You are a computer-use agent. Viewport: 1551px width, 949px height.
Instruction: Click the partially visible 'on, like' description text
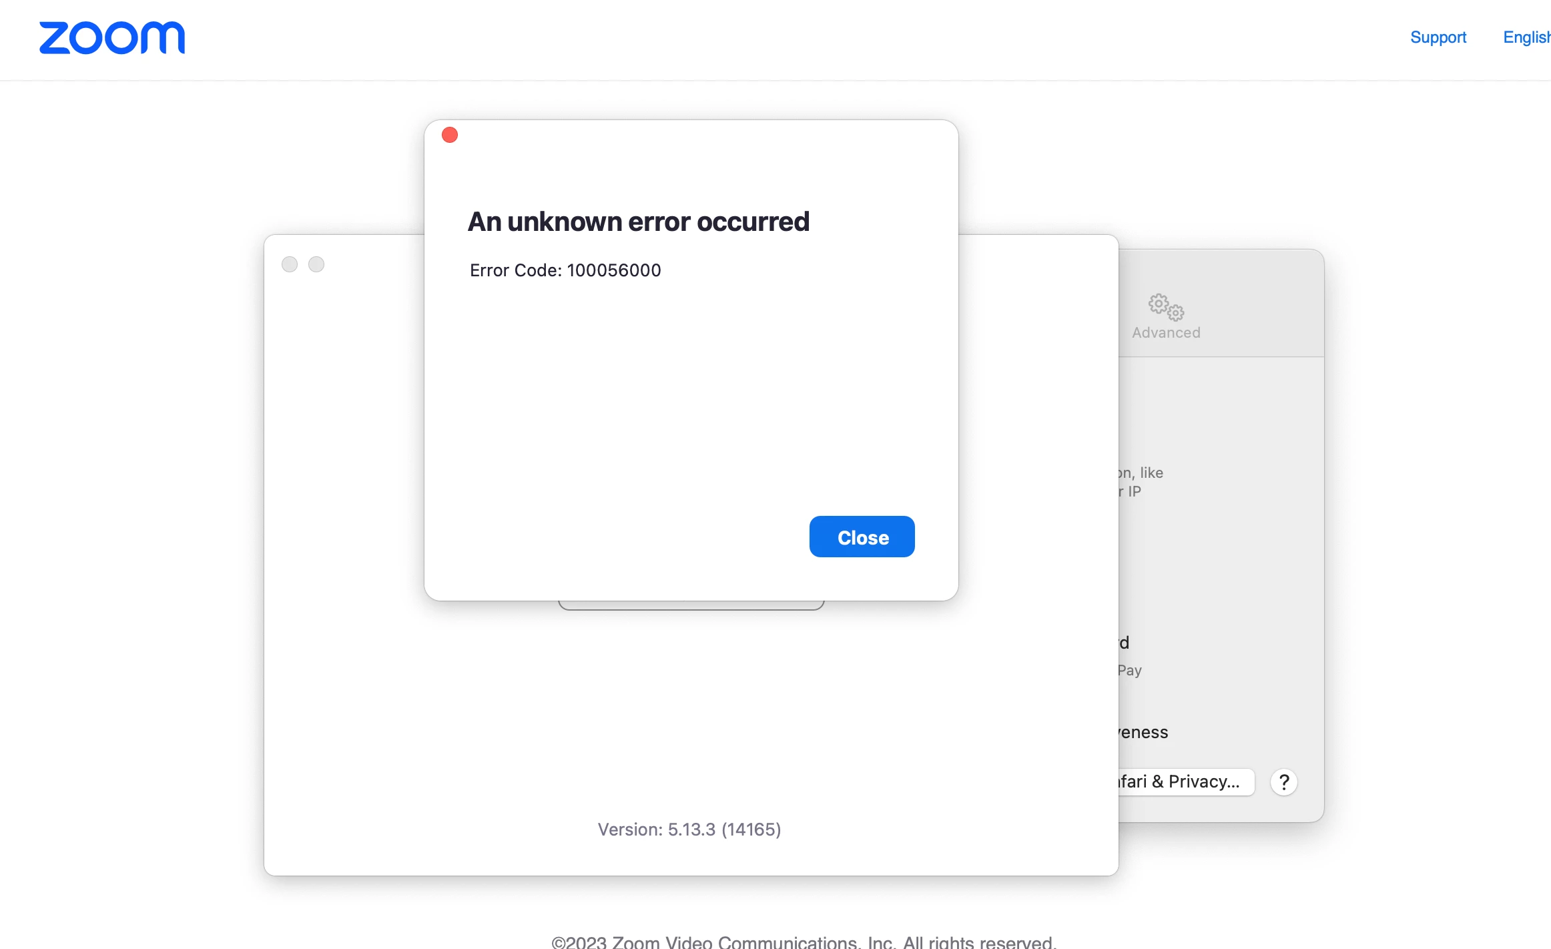(1142, 472)
